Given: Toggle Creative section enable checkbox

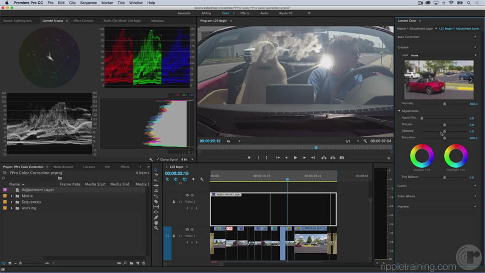Looking at the screenshot, I should (475, 47).
